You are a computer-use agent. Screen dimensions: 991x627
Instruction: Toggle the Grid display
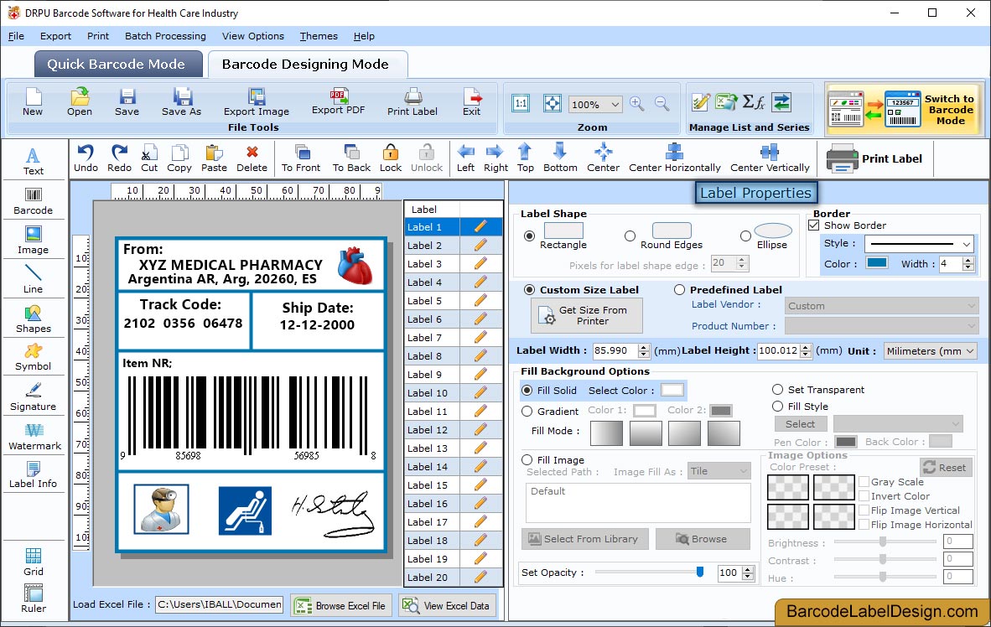33,562
